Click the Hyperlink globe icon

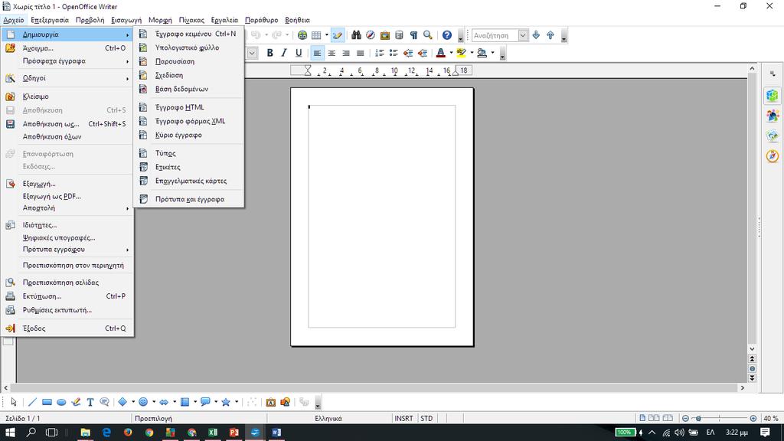click(302, 35)
